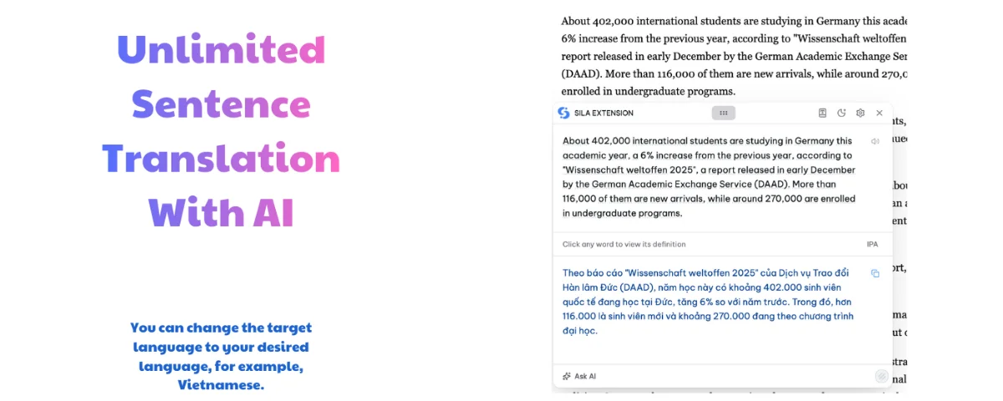Toggle dark mode with the moon icon
1003x401 pixels.
click(x=842, y=113)
